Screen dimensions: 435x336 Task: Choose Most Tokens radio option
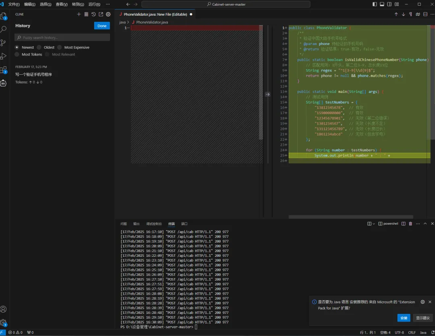17,54
